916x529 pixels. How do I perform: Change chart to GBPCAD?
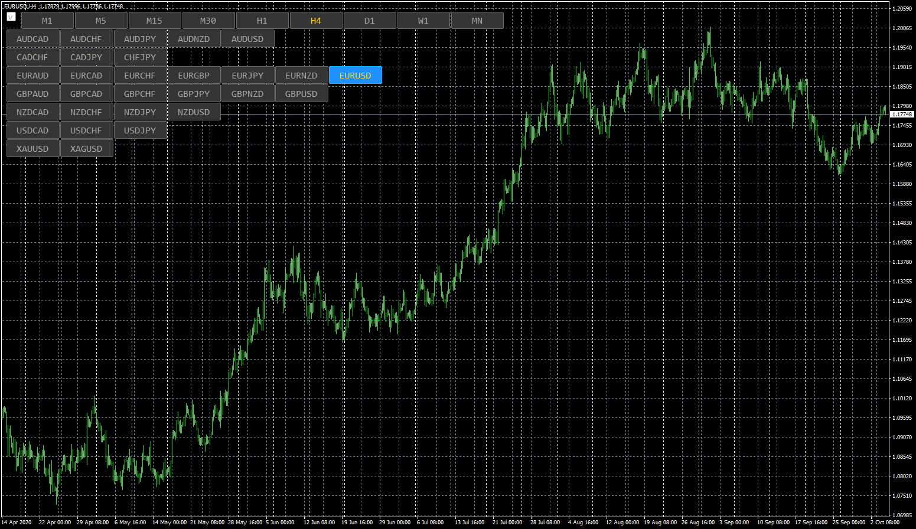86,94
